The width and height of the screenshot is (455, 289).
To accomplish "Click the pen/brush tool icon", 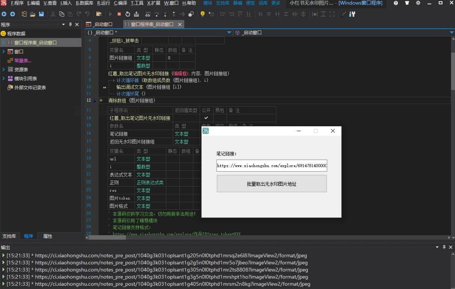I will click(344, 14).
